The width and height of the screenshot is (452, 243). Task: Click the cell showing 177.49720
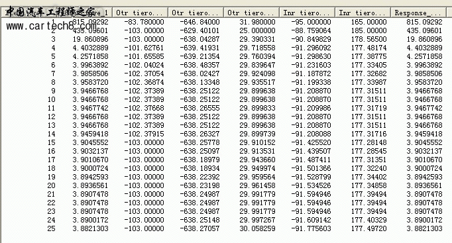click(368, 229)
